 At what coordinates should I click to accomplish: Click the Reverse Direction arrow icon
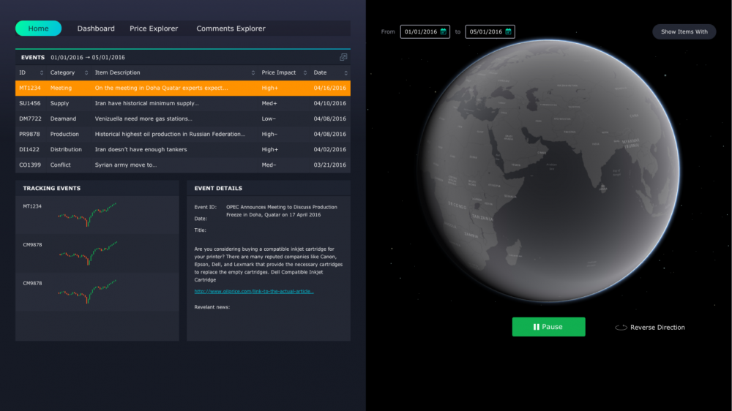(x=621, y=328)
